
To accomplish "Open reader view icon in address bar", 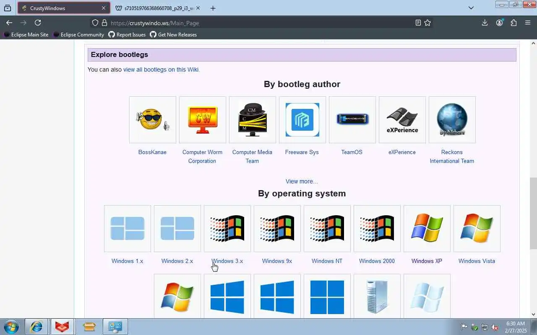I will (x=418, y=23).
